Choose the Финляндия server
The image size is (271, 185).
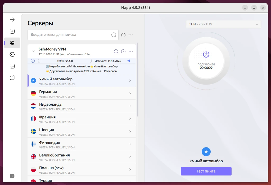point(82,144)
